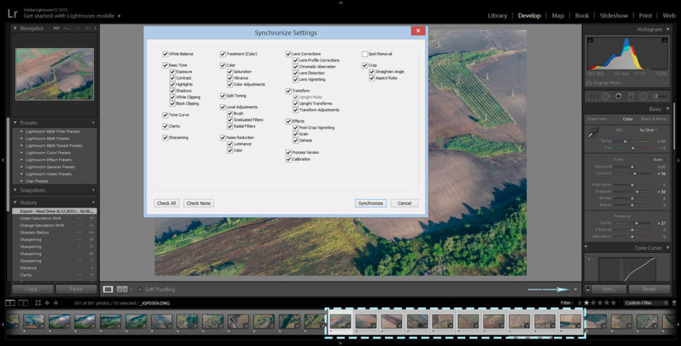Click the Synchronize button

coord(371,203)
